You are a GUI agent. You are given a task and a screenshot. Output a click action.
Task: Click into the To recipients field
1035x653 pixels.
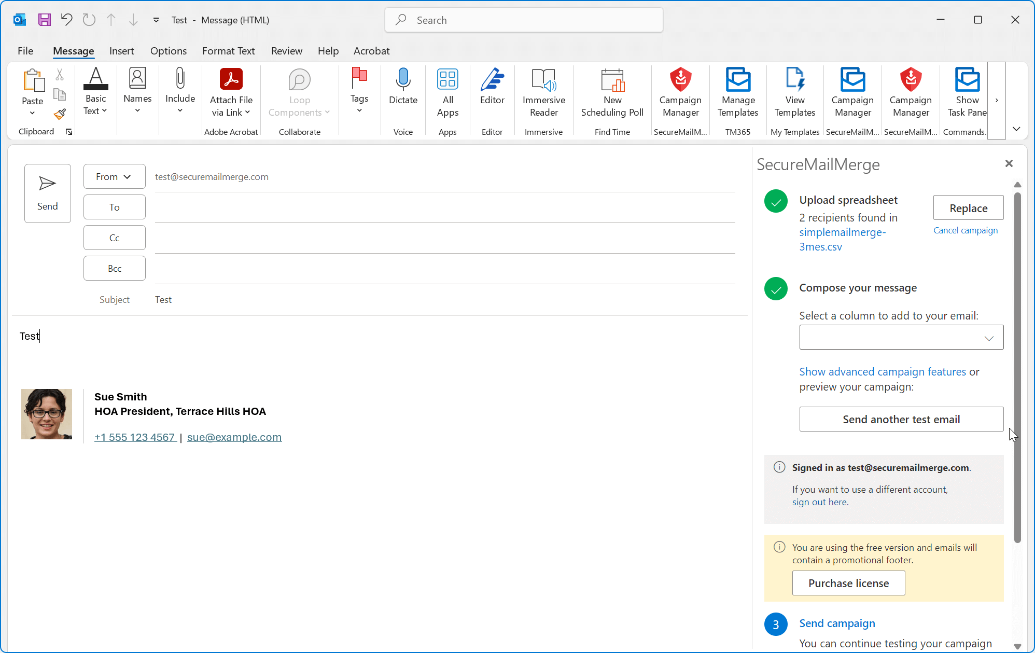[444, 207]
